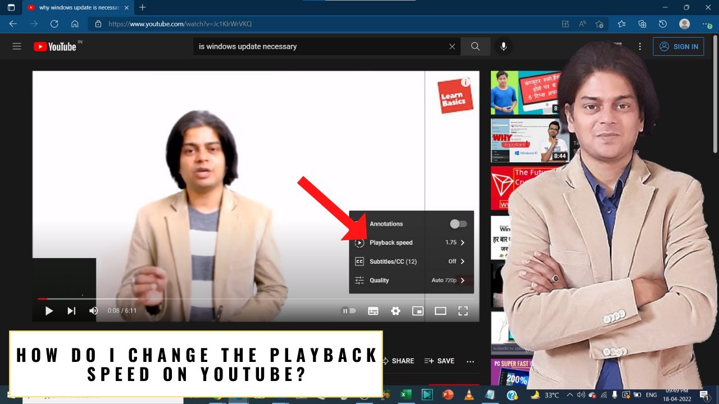The height and width of the screenshot is (404, 719).
Task: Select the Subtitles/CC (12) menu entry
Action: [x=411, y=261]
